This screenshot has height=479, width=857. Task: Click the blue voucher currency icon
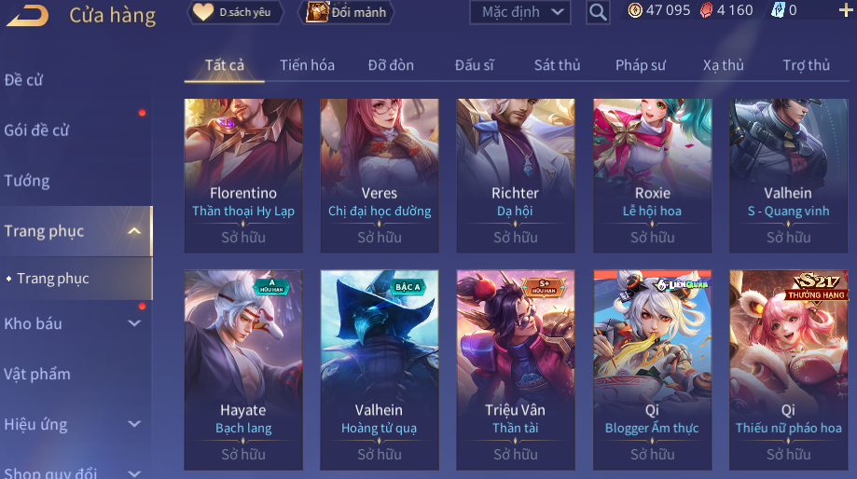pyautogui.click(x=778, y=10)
